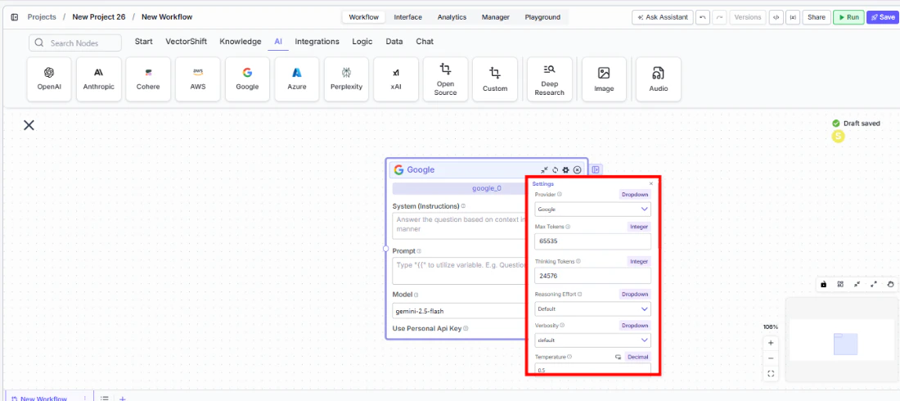
Task: Click the Integer type badge next to Max Tokens
Action: click(639, 227)
